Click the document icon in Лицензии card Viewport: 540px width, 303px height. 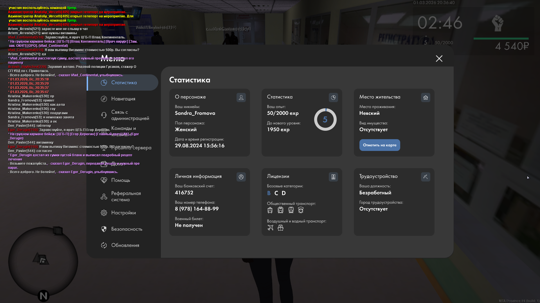point(333,177)
